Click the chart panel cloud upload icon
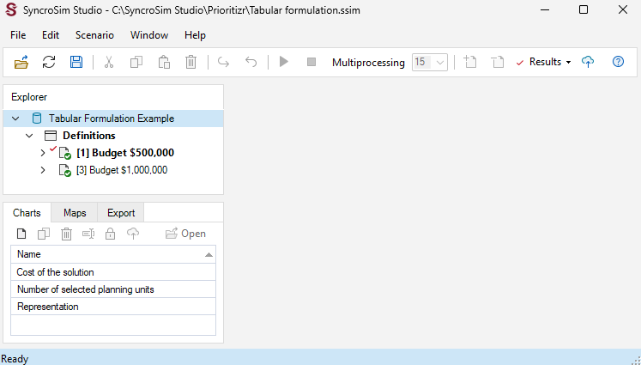Screen dimensions: 641x365 tap(133, 234)
